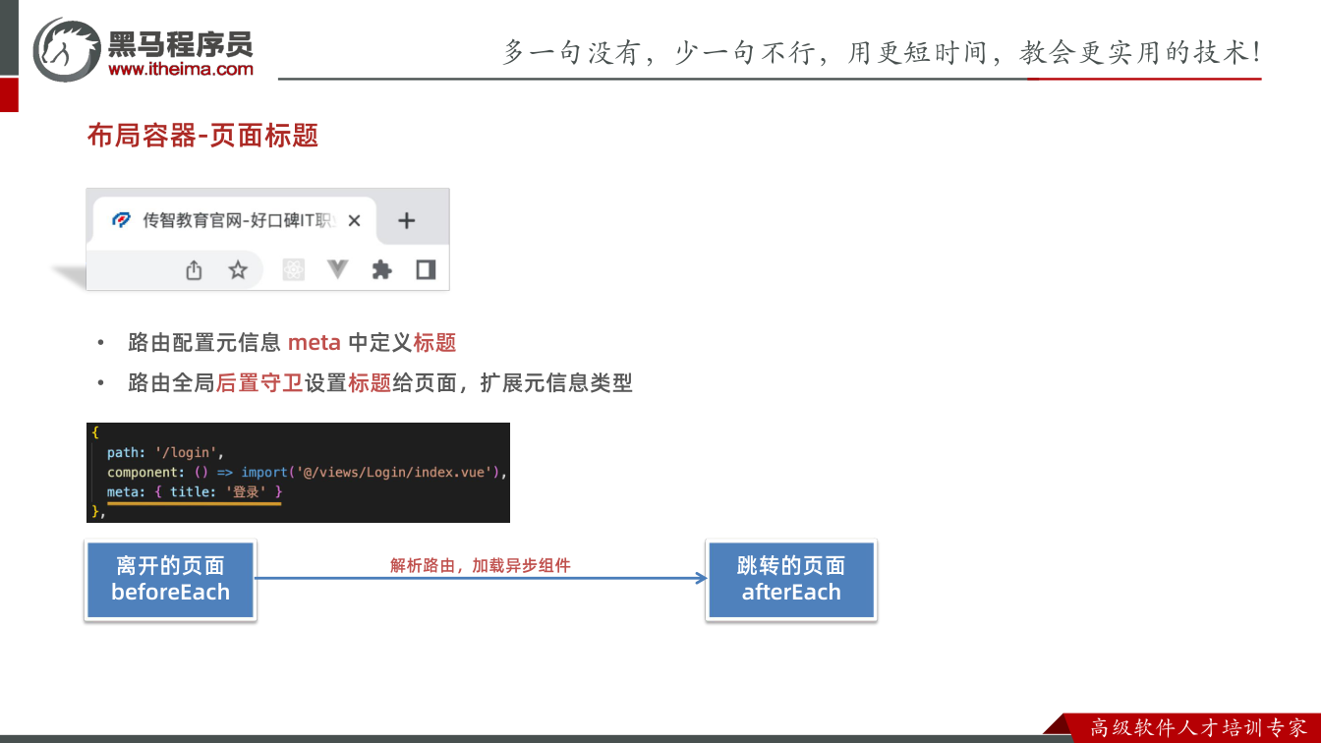Select the 传智教育官网-好口碑IT tab title
The height and width of the screenshot is (743, 1321).
[x=239, y=220]
